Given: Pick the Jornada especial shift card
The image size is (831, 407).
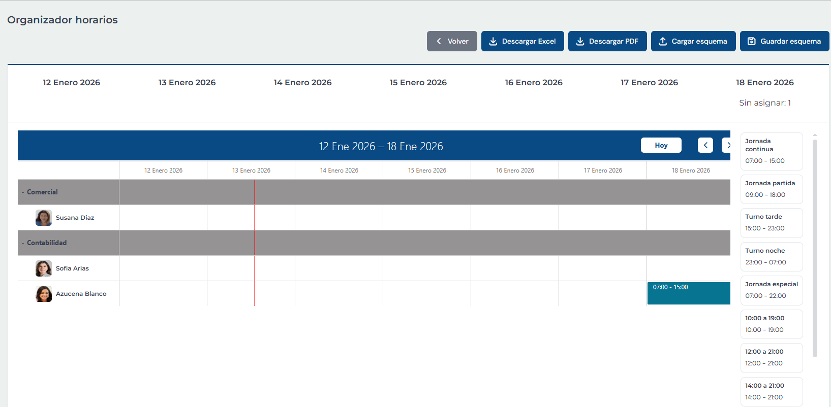Looking at the screenshot, I should click(x=771, y=290).
